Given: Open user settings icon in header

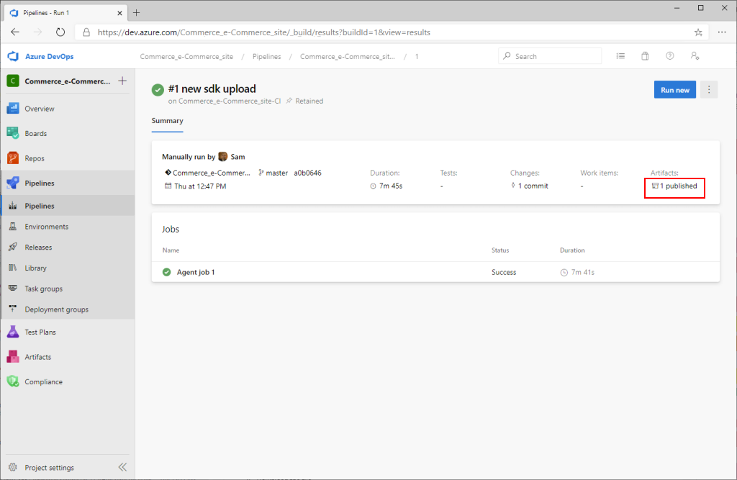Looking at the screenshot, I should (694, 56).
